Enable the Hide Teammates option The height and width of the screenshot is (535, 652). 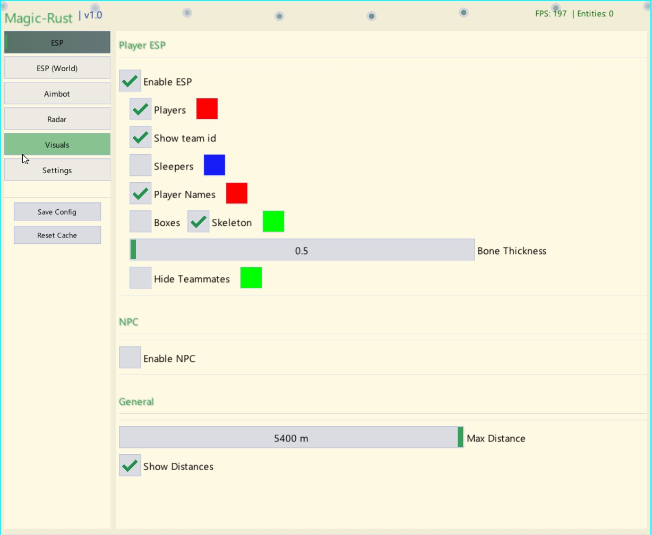click(141, 278)
